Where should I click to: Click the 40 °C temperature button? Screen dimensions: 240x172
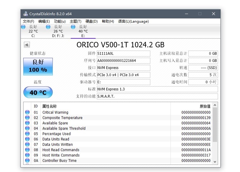pyautogui.click(x=38, y=93)
